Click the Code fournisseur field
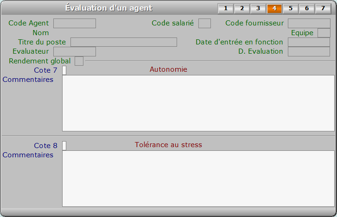The image size is (337, 217). pos(309,23)
